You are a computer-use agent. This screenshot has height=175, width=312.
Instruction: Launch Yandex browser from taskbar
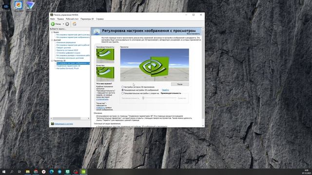pos(43,172)
